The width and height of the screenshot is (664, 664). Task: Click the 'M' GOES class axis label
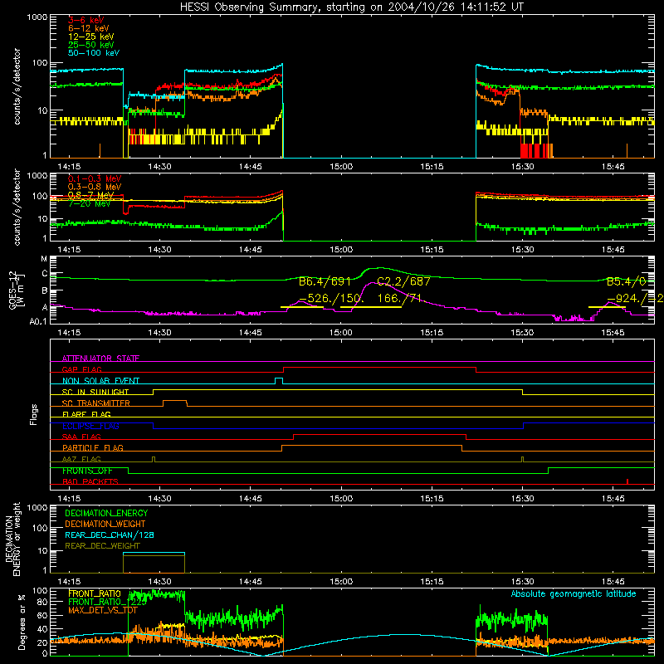44,259
